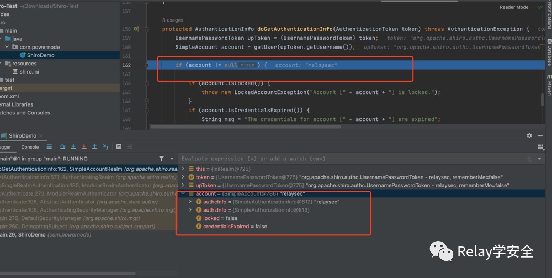Click the Evaluate expression input field

click(352, 159)
